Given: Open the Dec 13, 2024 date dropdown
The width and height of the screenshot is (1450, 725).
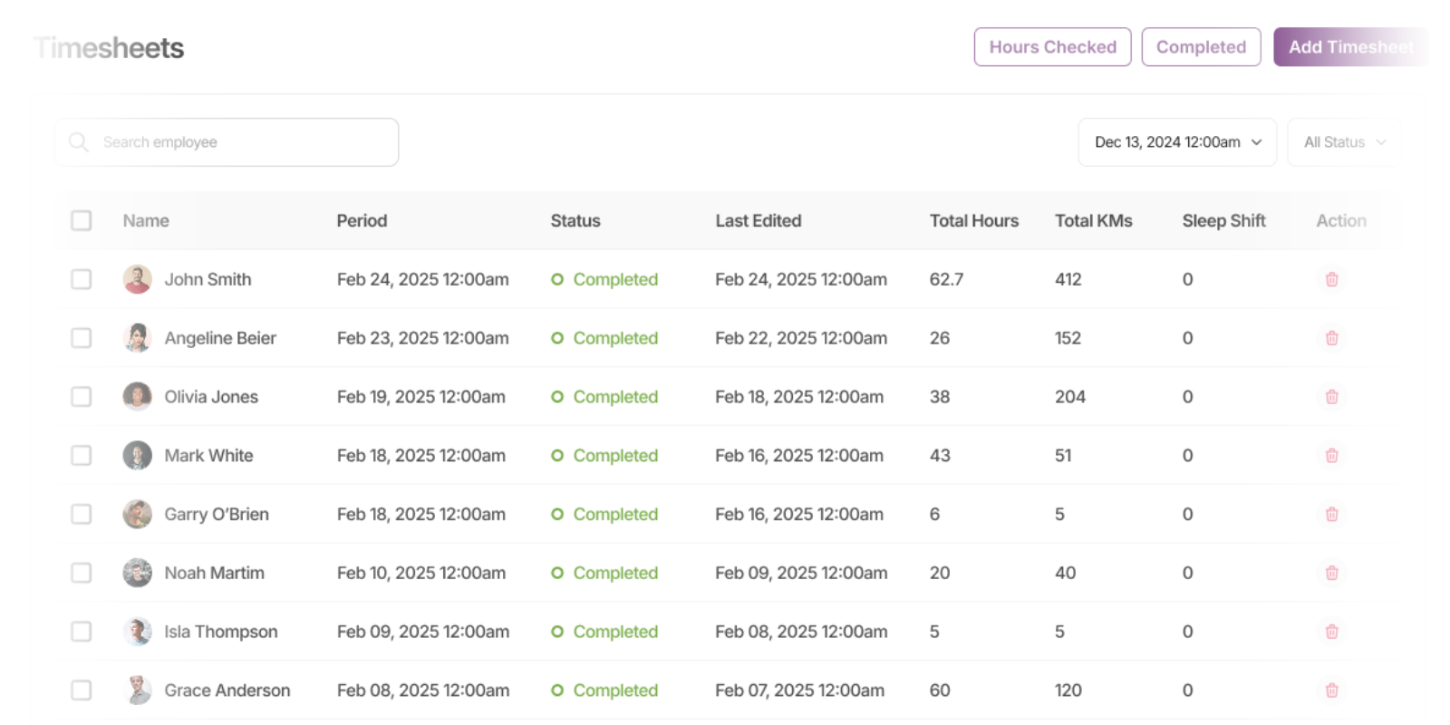Looking at the screenshot, I should pyautogui.click(x=1177, y=142).
